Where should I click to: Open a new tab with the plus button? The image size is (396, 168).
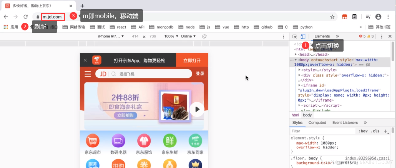coord(82,6)
